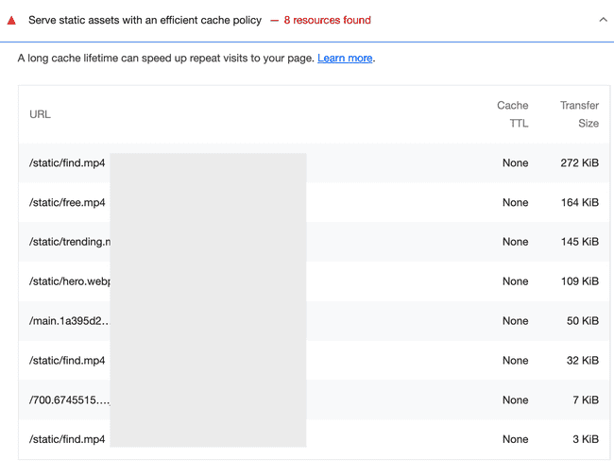Click the Cache TTL 'None' in the 50 KiB row
This screenshot has width=614, height=476.
(x=515, y=321)
